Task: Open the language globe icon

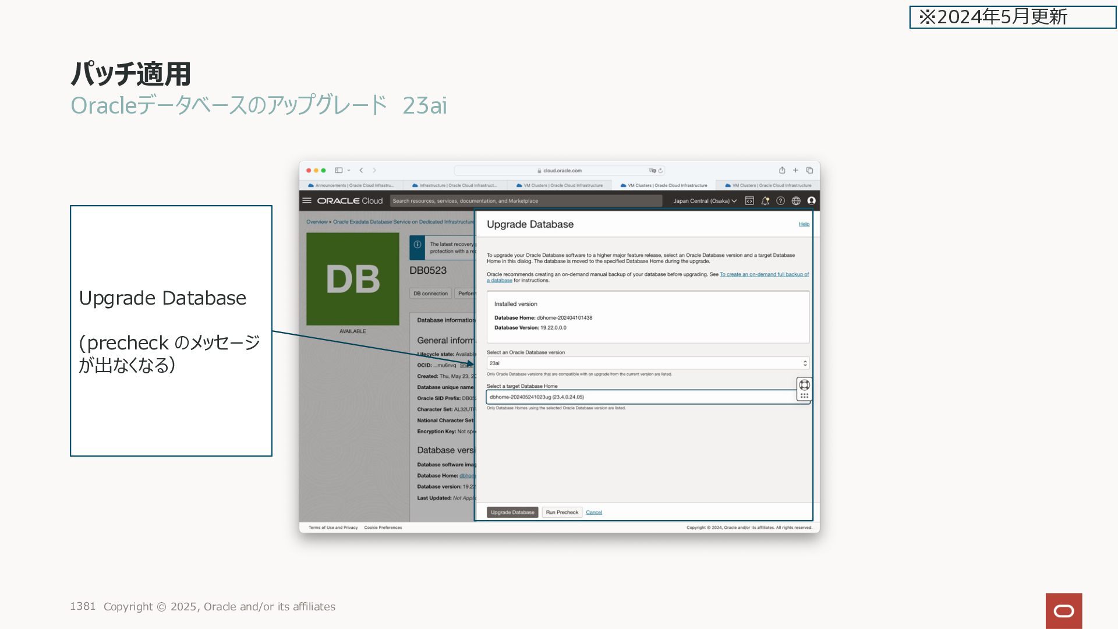Action: (x=796, y=200)
